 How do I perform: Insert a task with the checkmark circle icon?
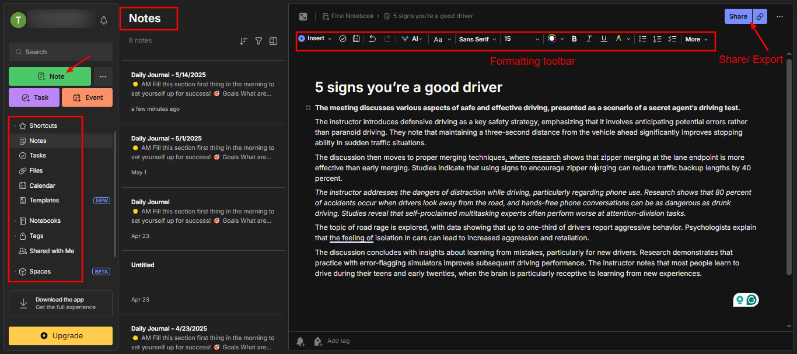click(342, 39)
